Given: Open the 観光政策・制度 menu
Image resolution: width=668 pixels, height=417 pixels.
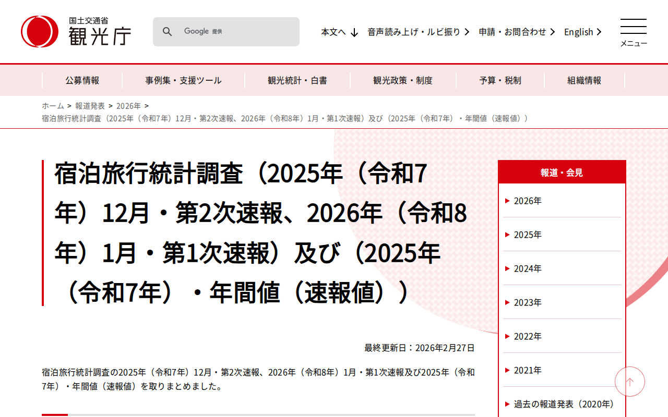Looking at the screenshot, I should click(x=403, y=80).
